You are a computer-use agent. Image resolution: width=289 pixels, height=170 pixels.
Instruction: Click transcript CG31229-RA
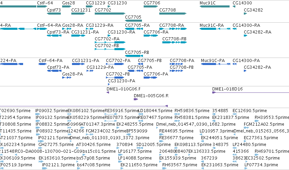tap(90, 29)
